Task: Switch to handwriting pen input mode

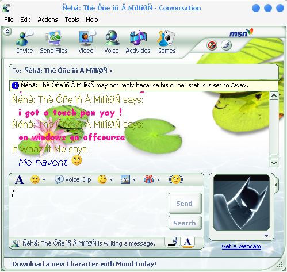Action: [173, 242]
